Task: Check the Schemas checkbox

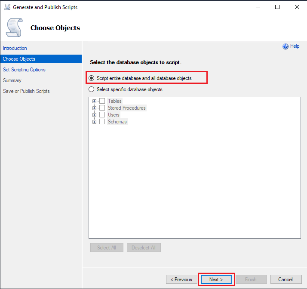Action: tap(102, 122)
